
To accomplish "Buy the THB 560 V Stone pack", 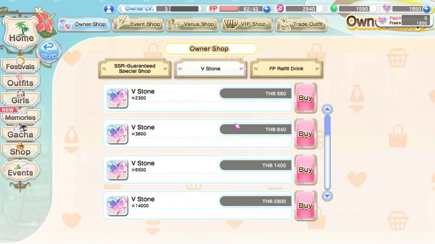I will [x=305, y=98].
